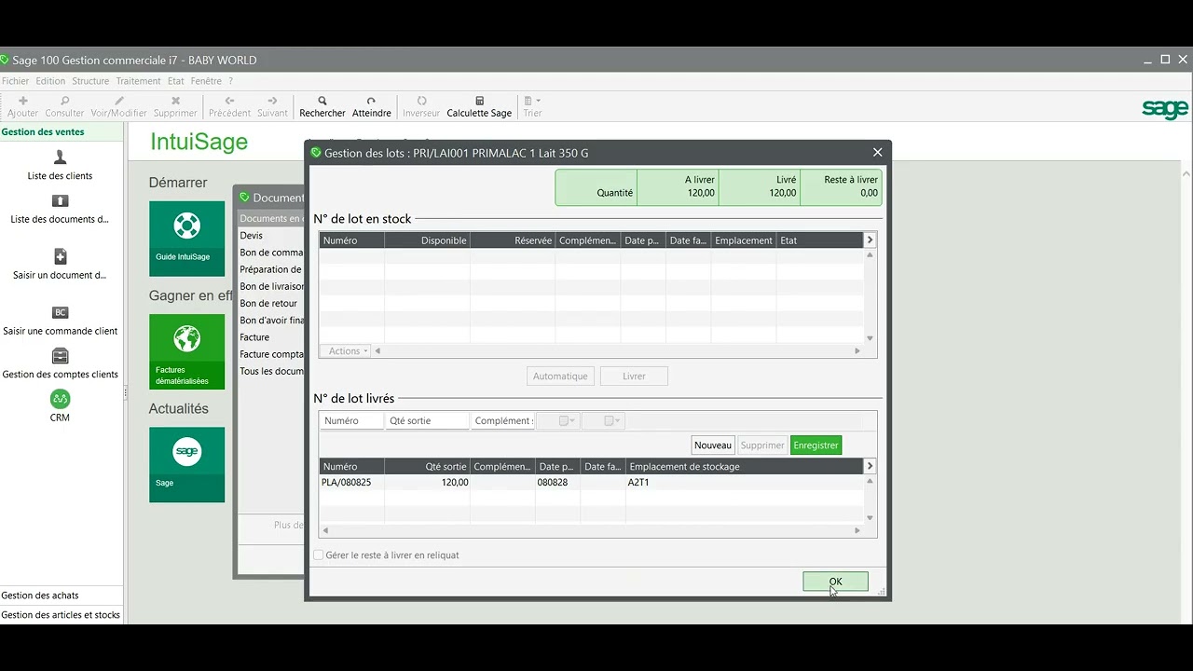Open the CRM sidebar icon

60,399
